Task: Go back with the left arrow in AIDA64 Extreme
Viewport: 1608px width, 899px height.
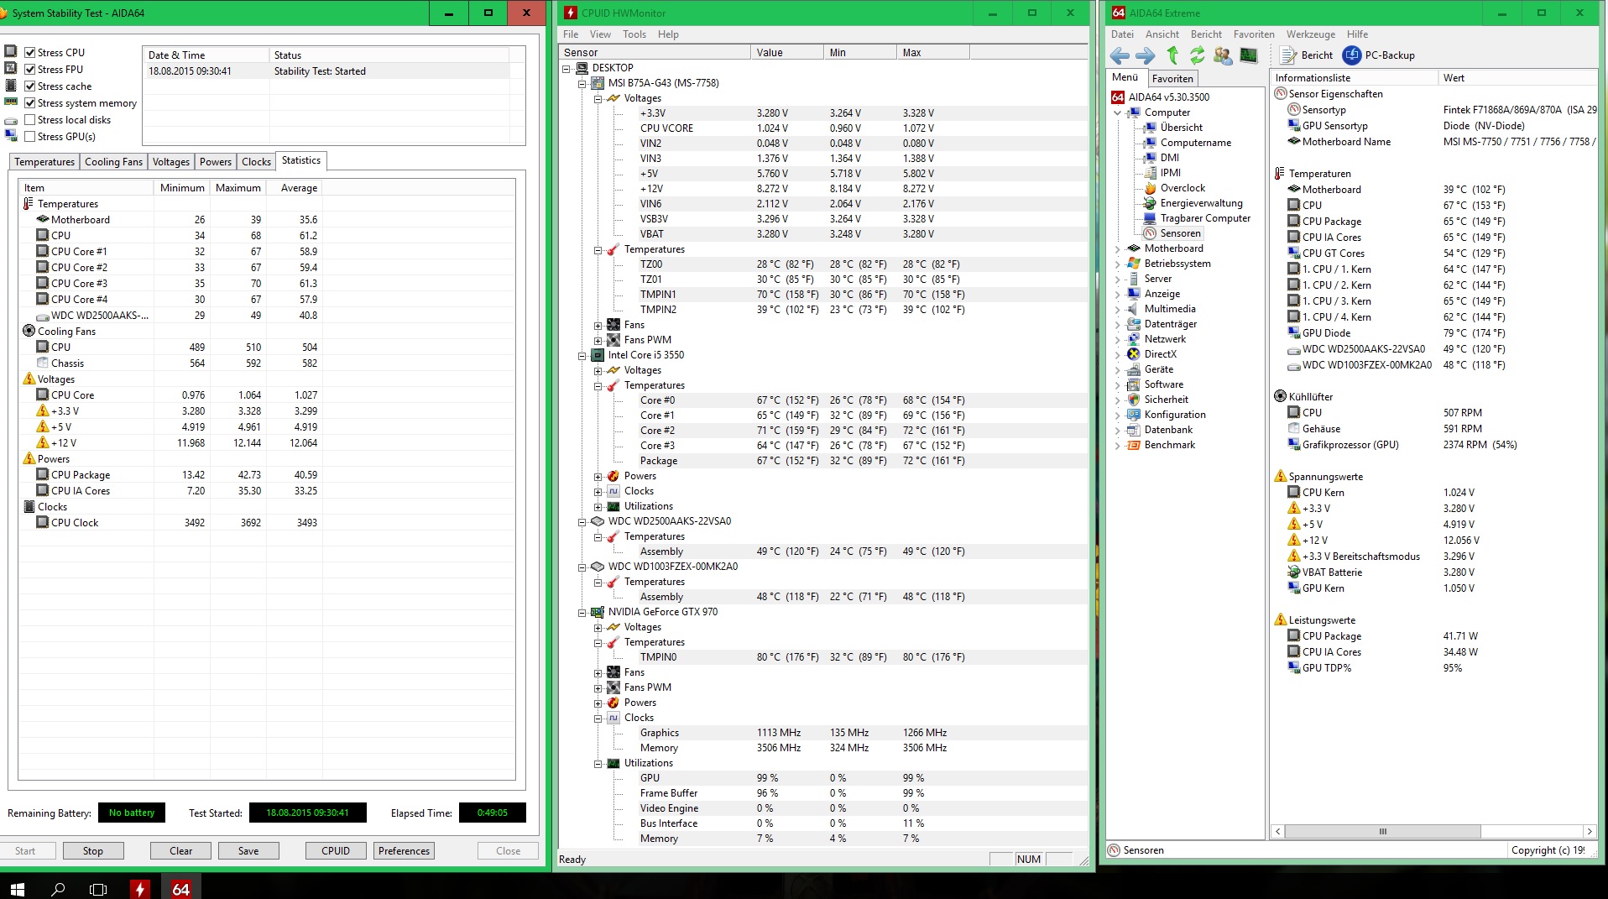Action: (x=1120, y=55)
